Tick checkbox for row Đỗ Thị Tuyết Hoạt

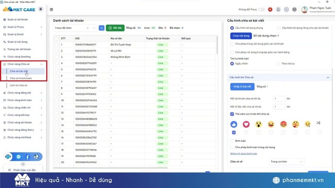[57, 45]
